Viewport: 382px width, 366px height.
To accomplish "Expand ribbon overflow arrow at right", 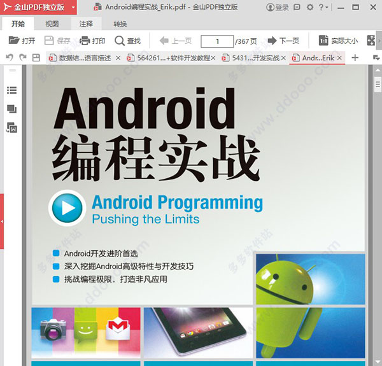I will tap(379, 41).
